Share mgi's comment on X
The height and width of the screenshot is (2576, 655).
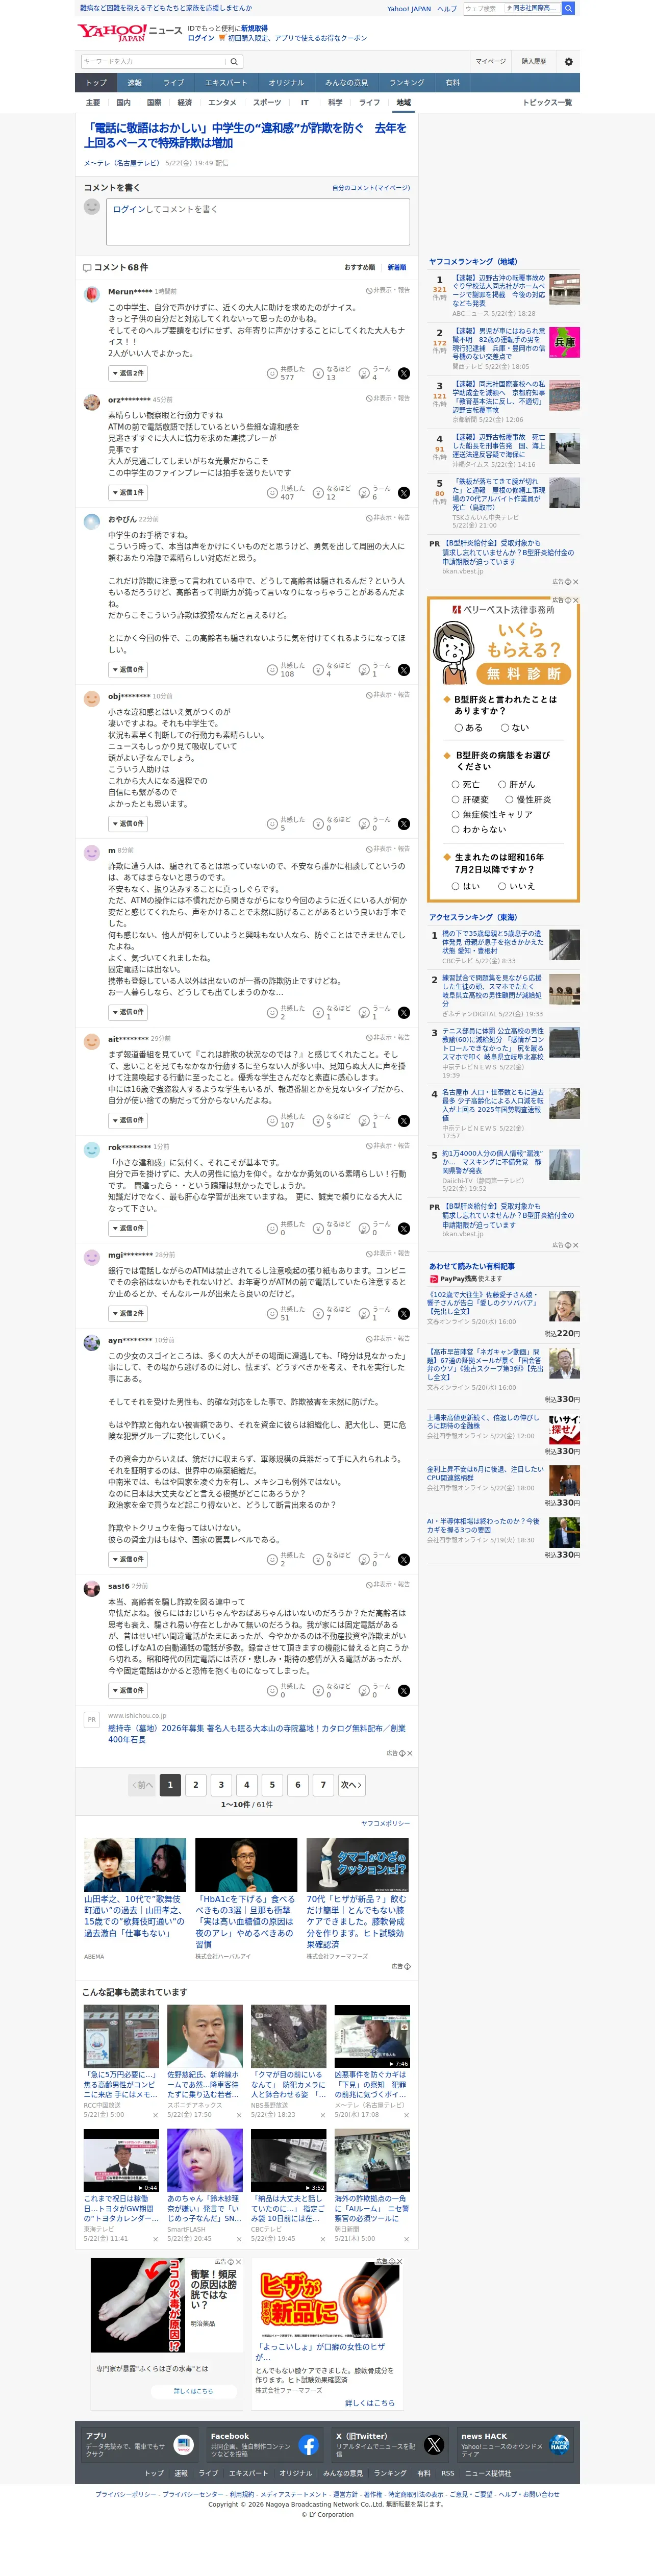click(404, 1314)
